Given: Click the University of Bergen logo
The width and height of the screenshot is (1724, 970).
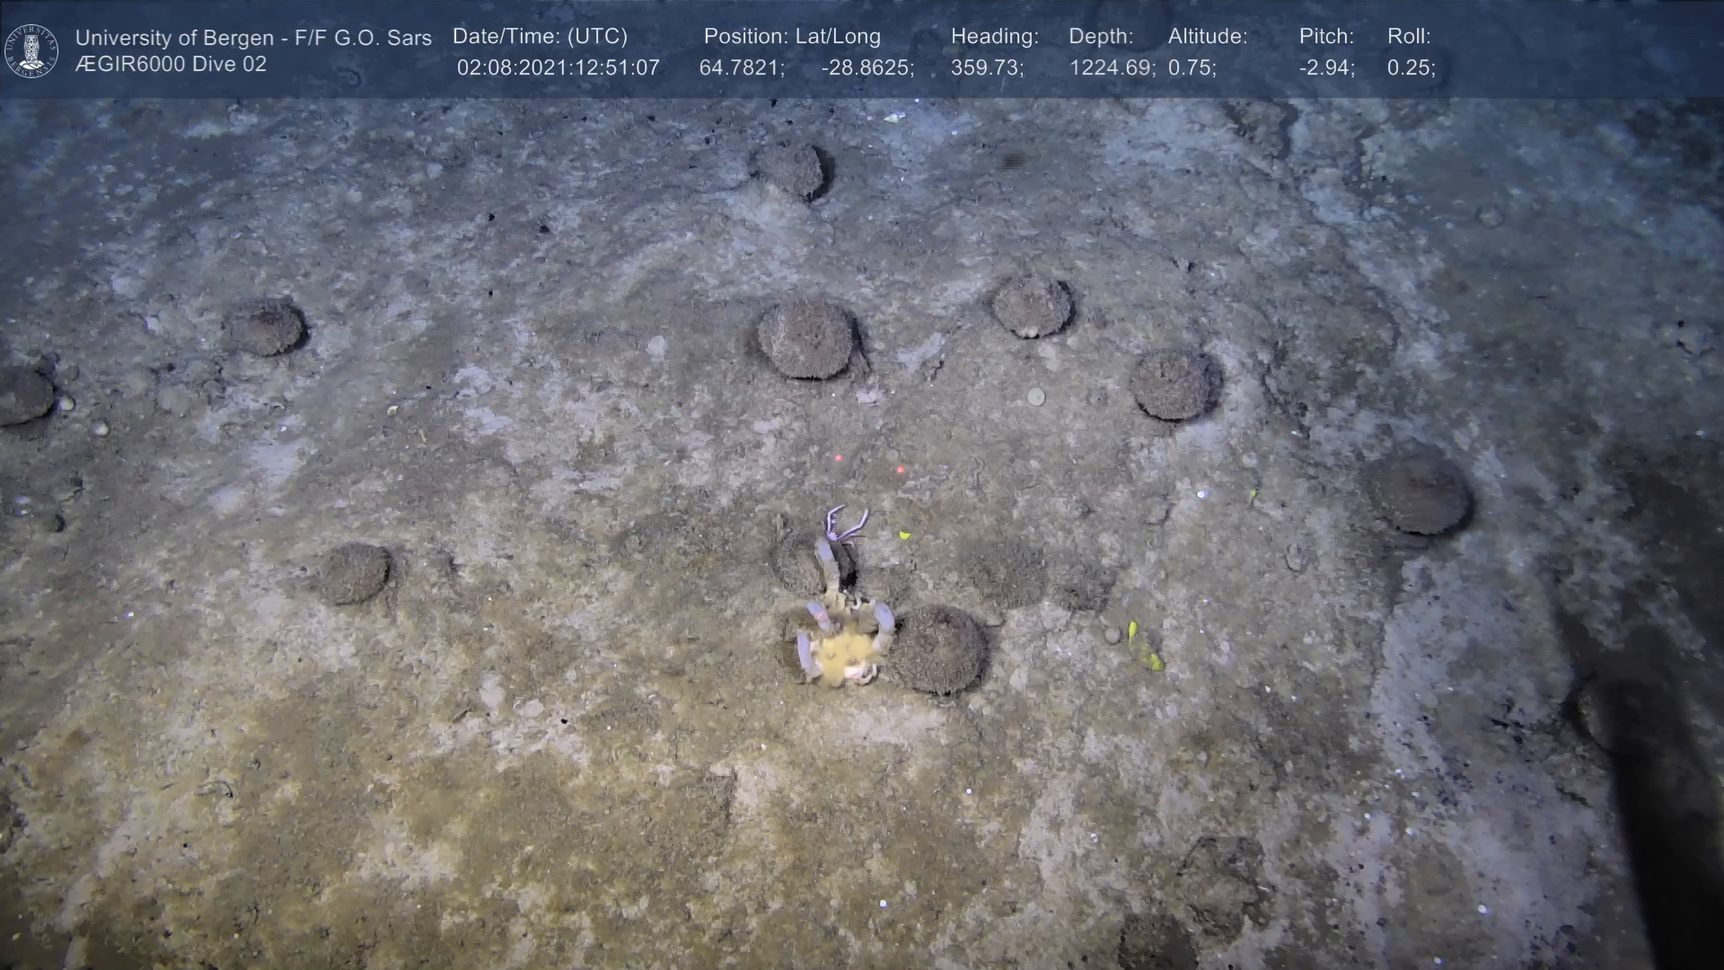Looking at the screenshot, I should click(31, 50).
